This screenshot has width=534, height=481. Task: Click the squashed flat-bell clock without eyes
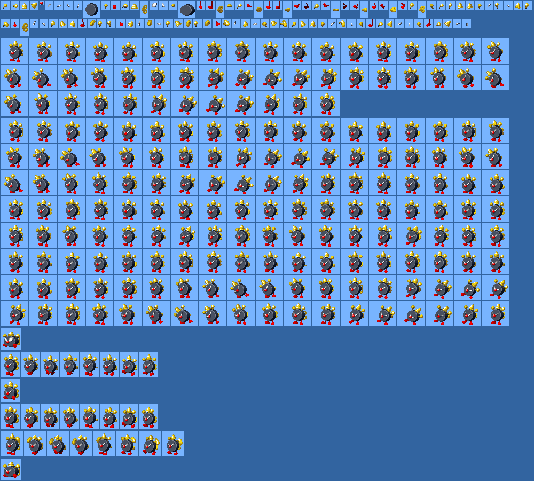coord(11,469)
